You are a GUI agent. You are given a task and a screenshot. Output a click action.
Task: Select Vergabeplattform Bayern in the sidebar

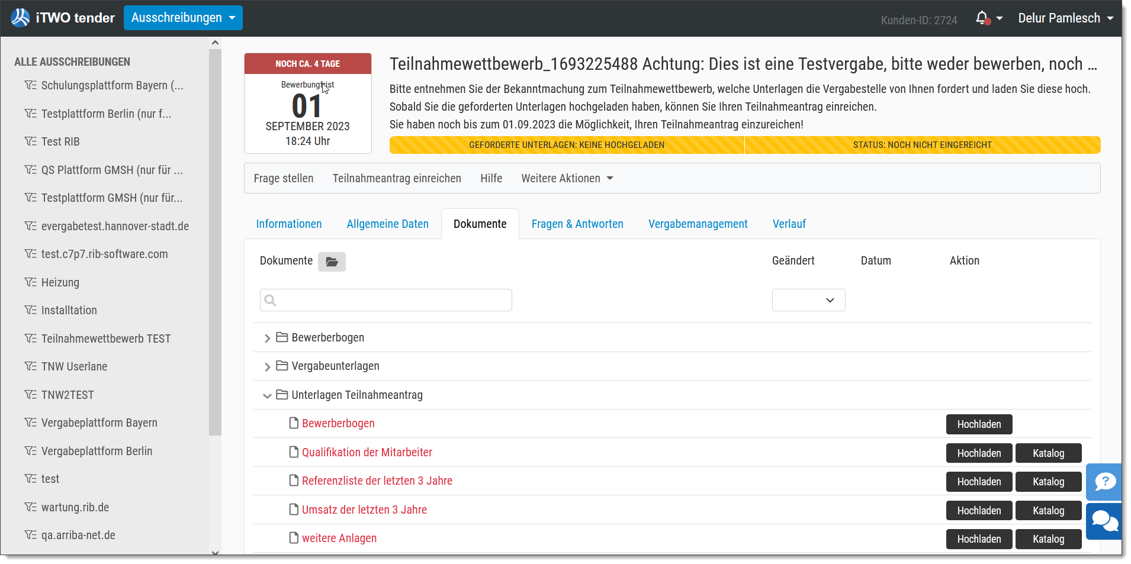point(99,423)
